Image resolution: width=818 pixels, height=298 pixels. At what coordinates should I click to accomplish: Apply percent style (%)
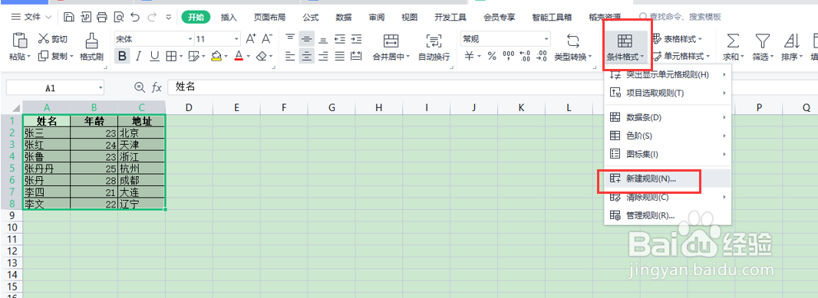(491, 56)
